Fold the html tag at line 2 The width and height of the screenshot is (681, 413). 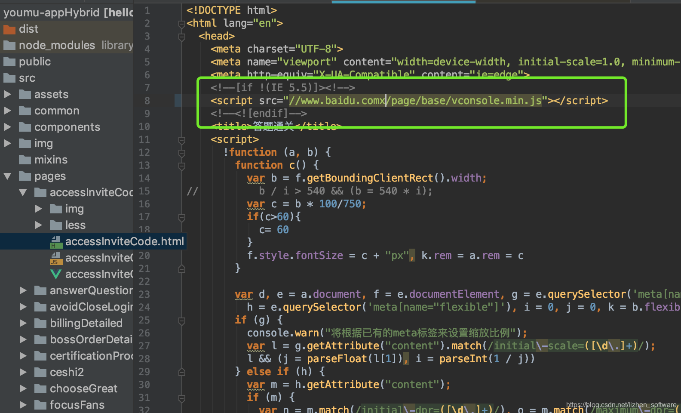coord(182,24)
